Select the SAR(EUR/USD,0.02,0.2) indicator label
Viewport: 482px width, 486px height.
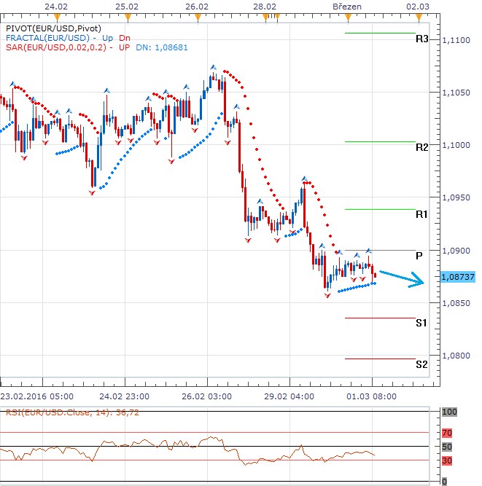click(55, 47)
